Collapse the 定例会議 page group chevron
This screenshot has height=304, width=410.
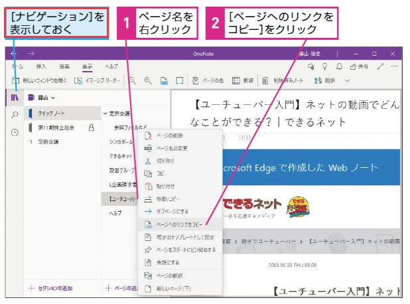[105, 114]
